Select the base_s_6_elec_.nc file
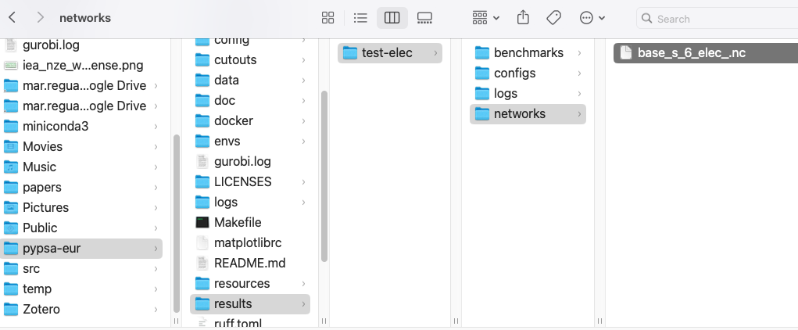The height and width of the screenshot is (330, 798). coord(705,53)
